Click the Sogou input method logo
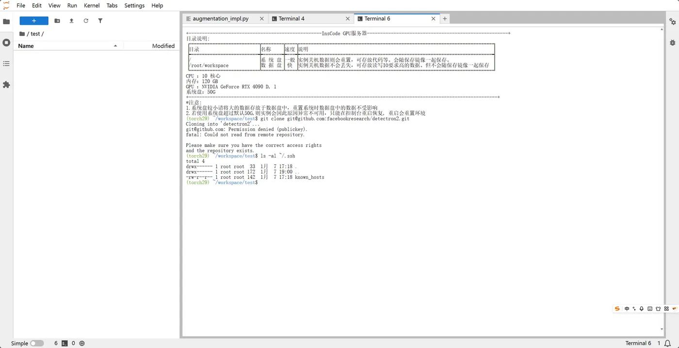The width and height of the screenshot is (679, 348). (617, 309)
